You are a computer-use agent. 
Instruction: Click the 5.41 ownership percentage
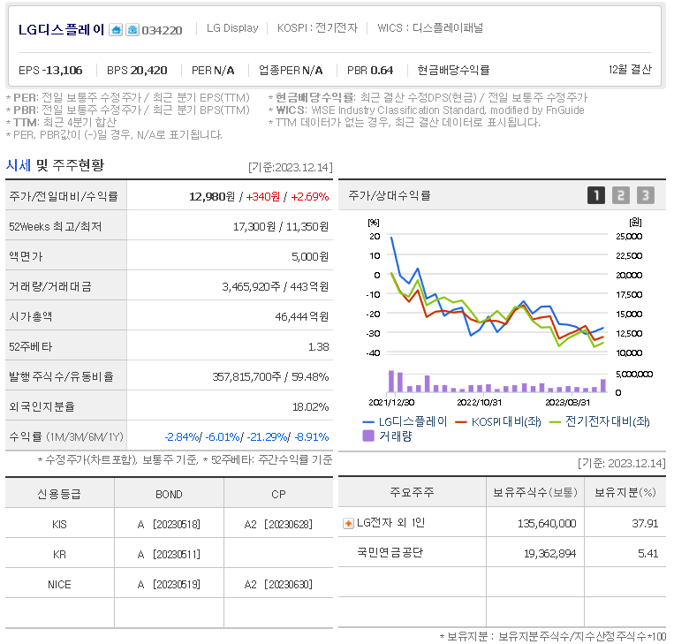pos(648,554)
